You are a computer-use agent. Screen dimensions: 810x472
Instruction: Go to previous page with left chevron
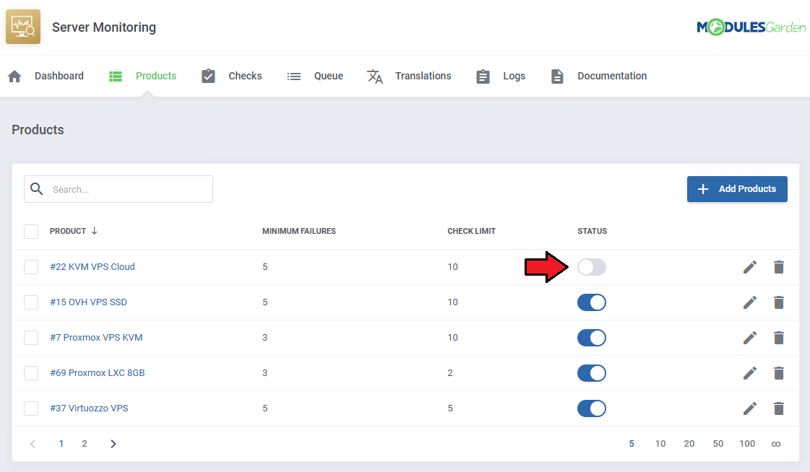click(x=33, y=444)
